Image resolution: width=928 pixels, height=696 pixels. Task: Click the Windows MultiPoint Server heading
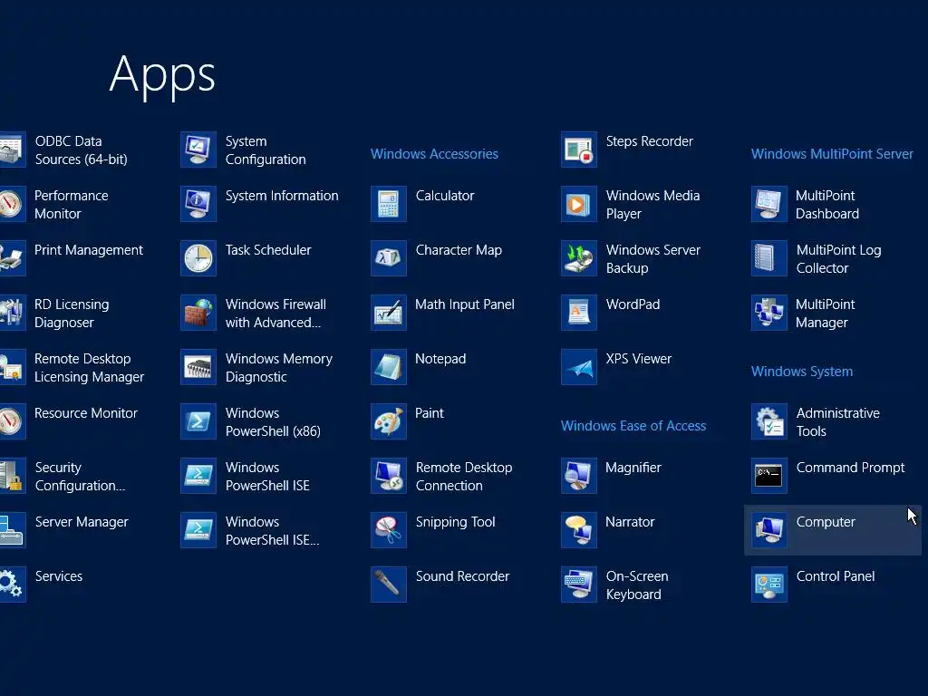(x=832, y=154)
